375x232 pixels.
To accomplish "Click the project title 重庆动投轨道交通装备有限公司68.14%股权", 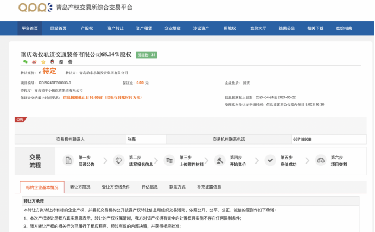I will tap(76, 54).
